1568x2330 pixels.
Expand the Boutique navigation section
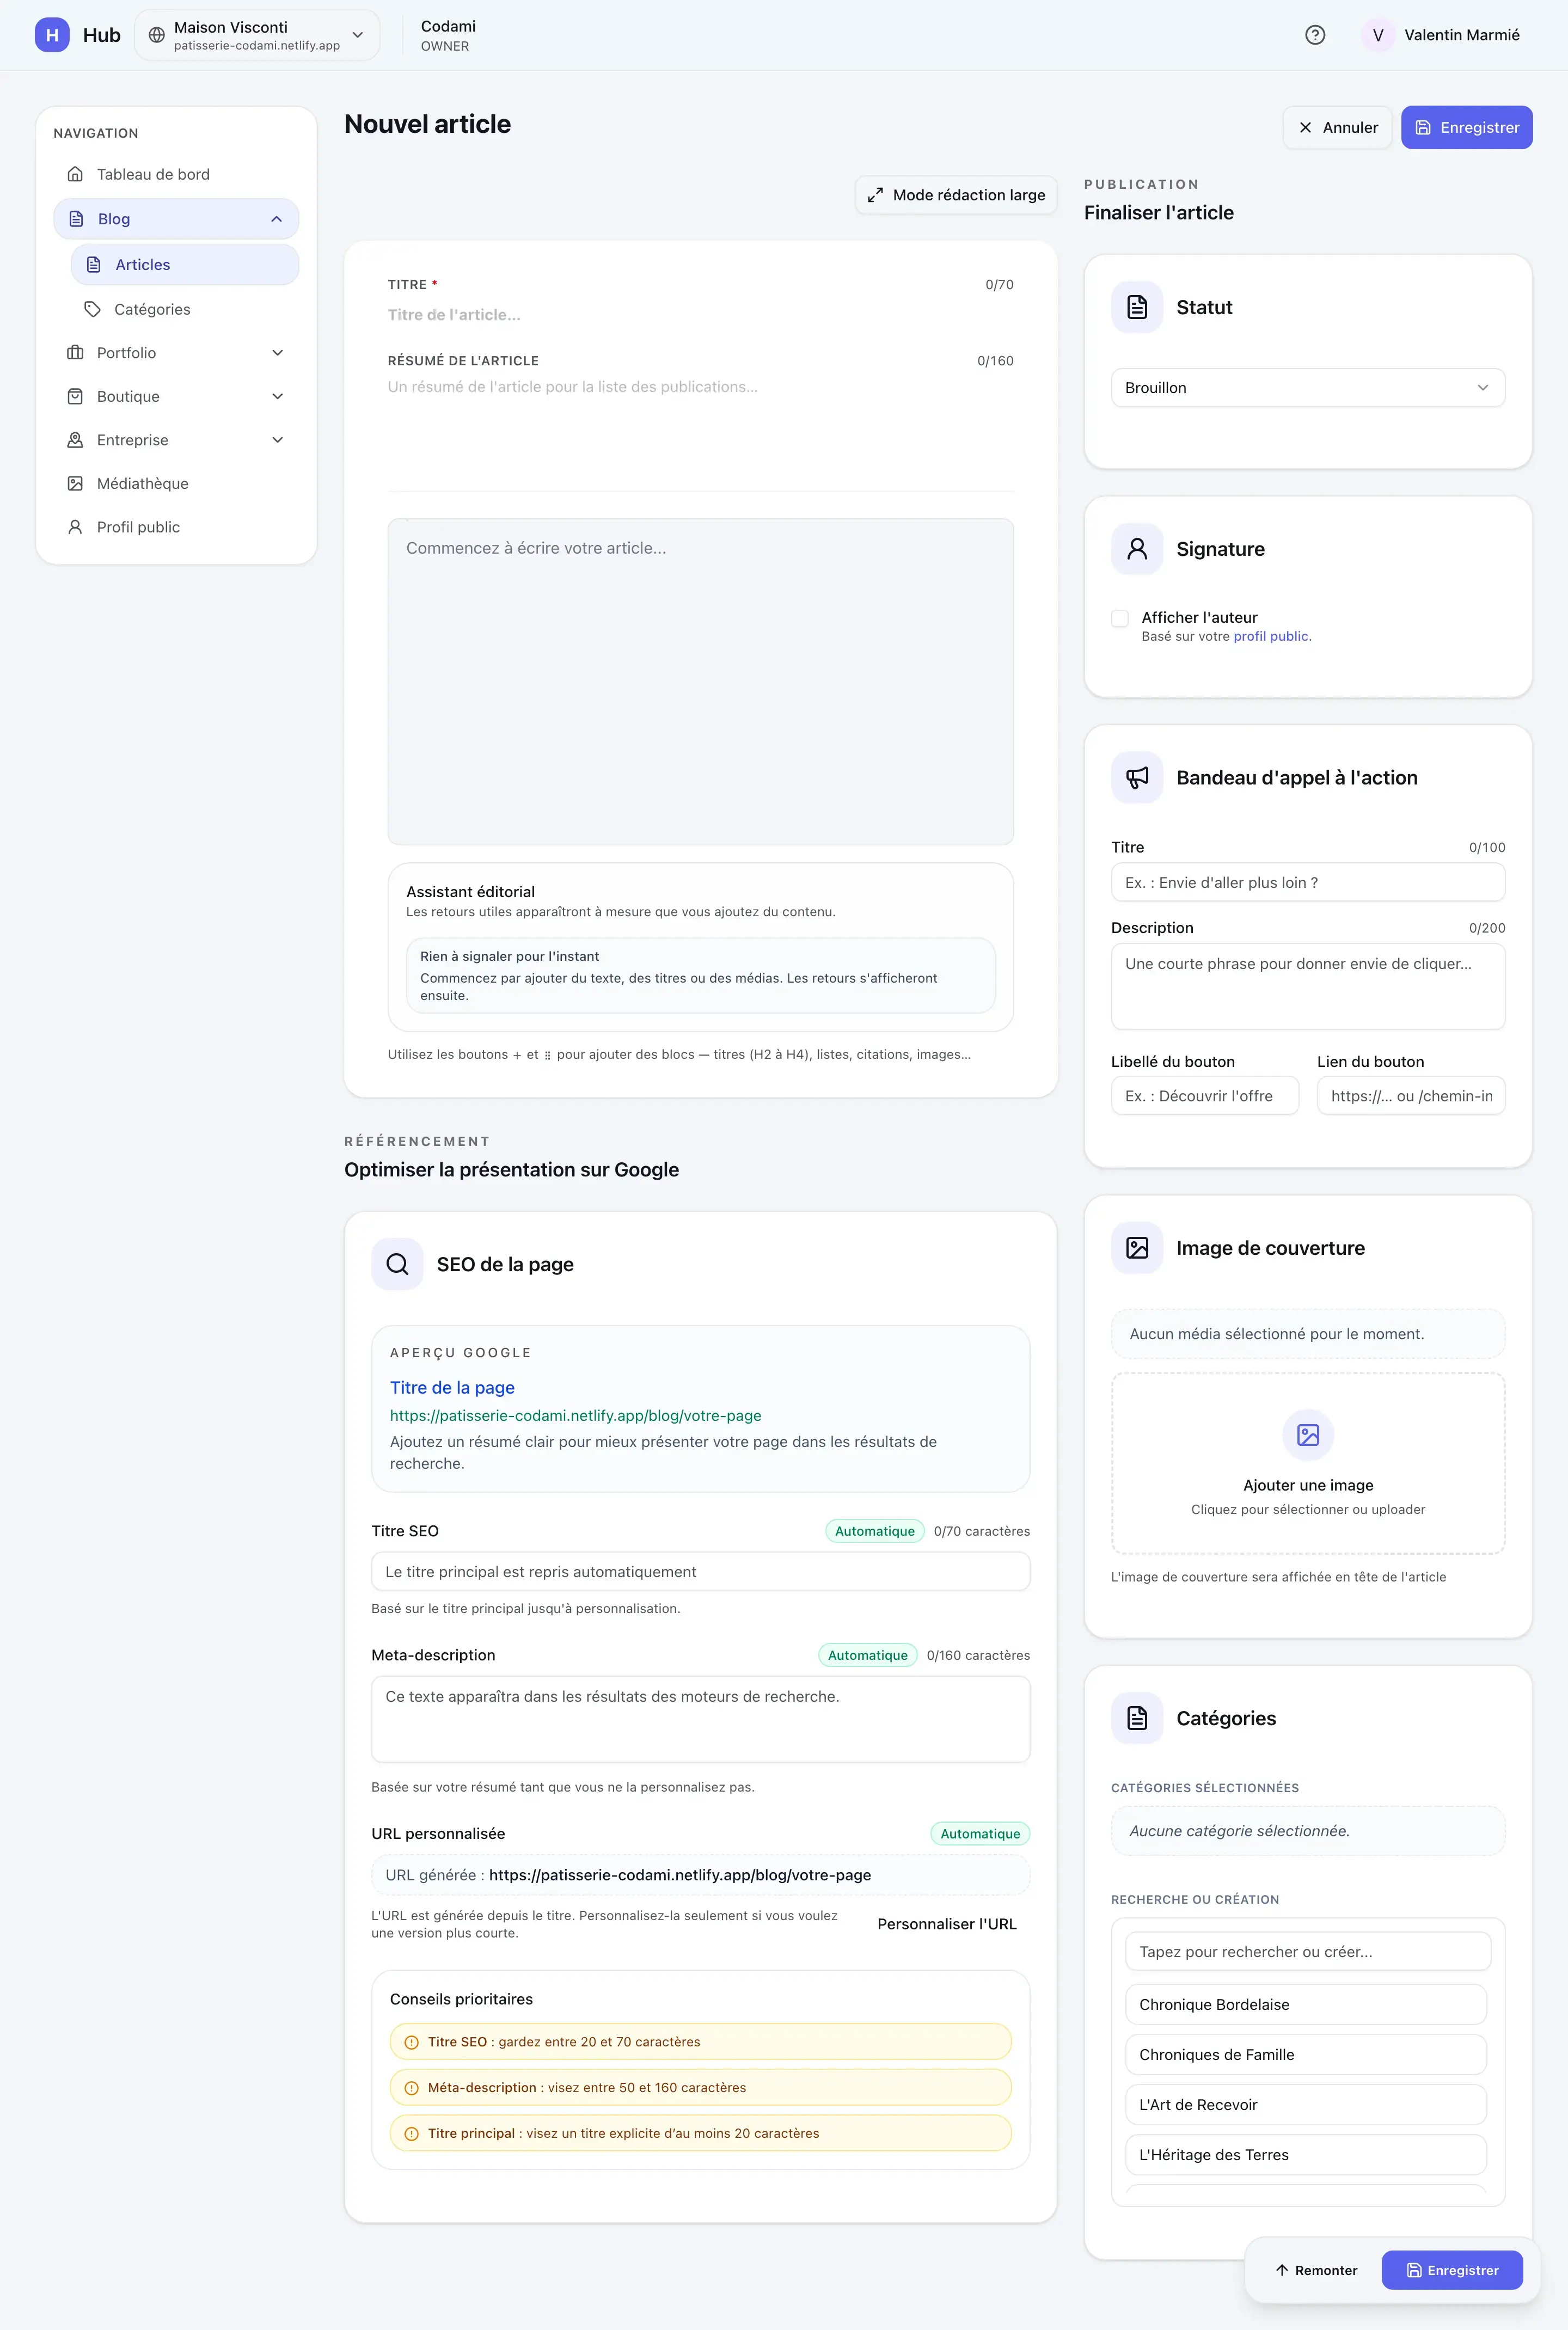(278, 396)
